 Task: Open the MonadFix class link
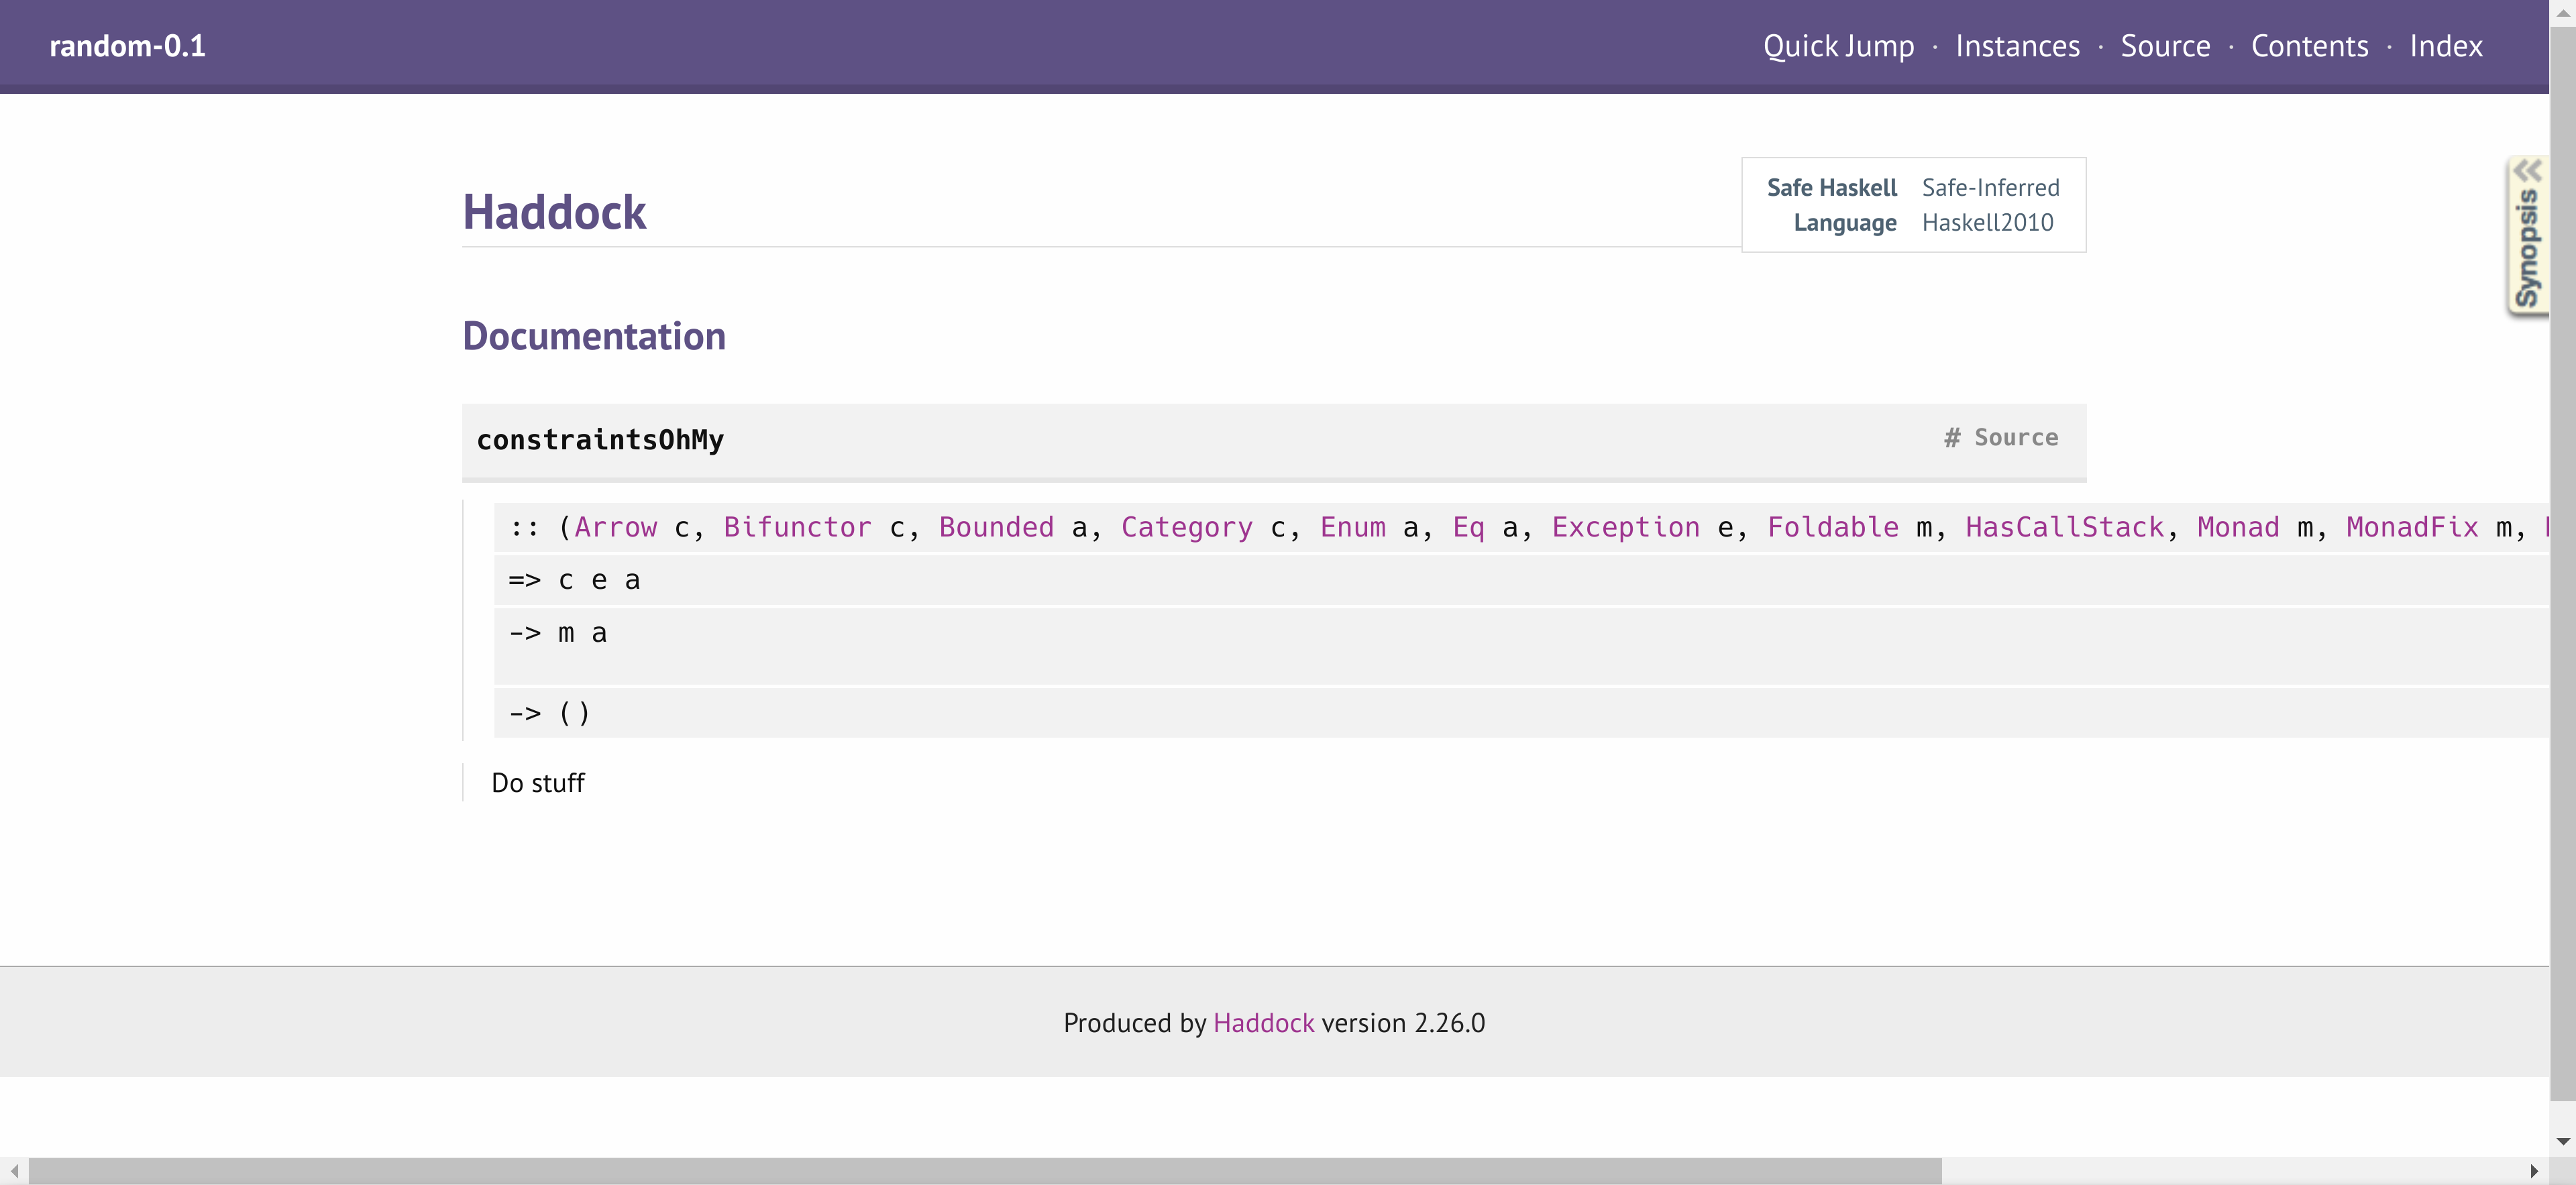[2412, 527]
